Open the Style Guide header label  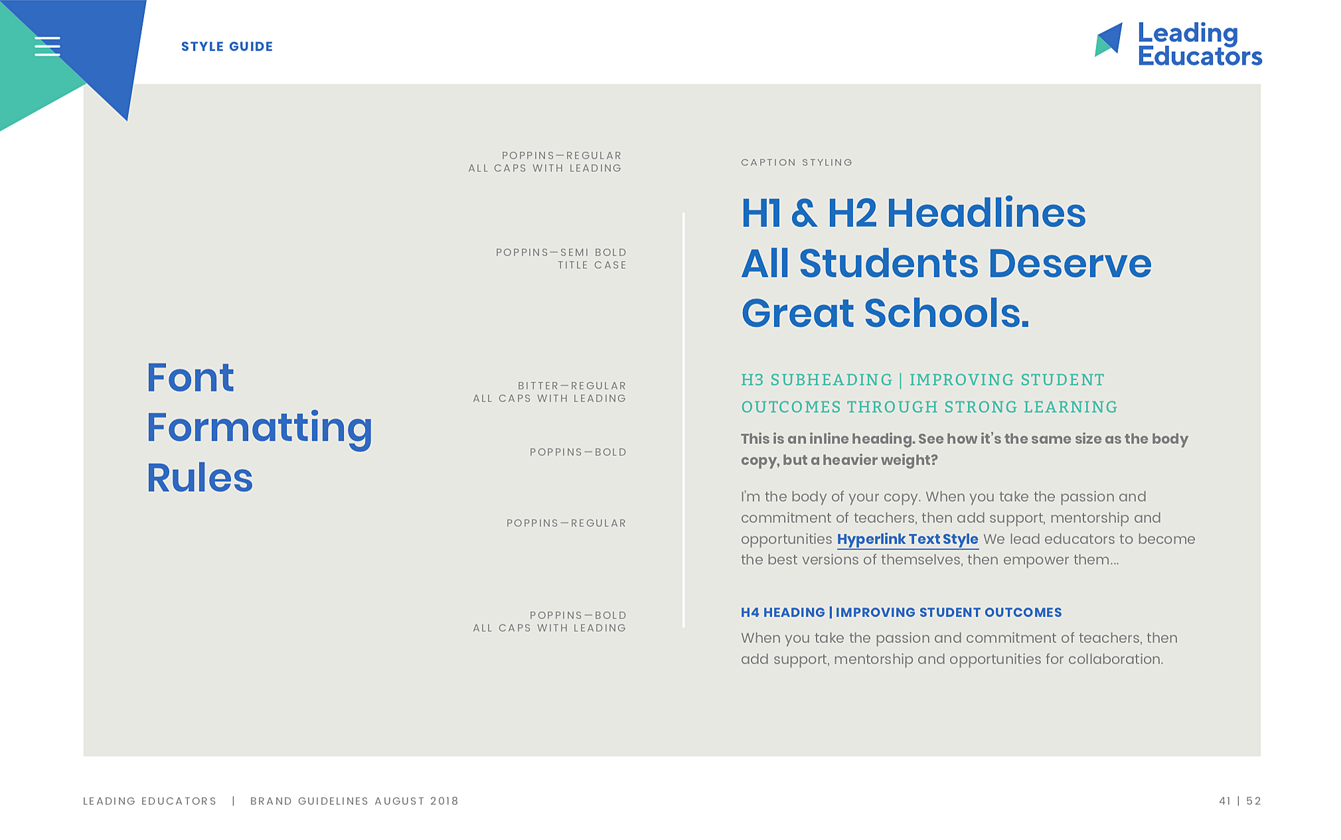click(x=227, y=46)
